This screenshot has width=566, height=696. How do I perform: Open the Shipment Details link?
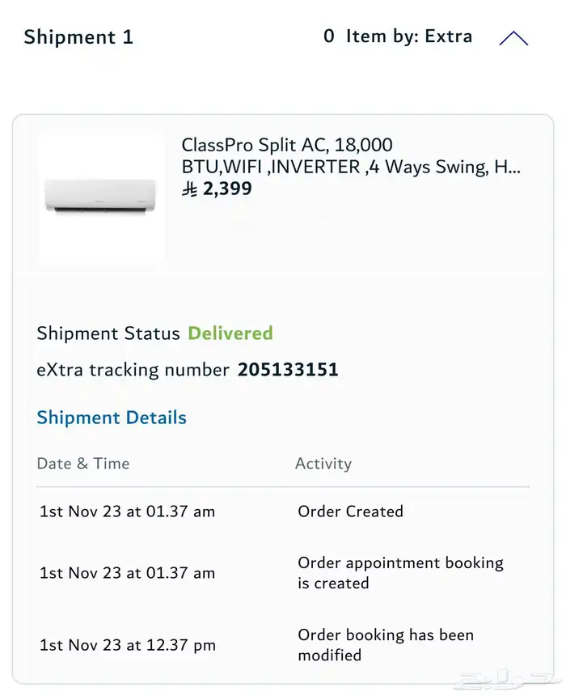[112, 418]
